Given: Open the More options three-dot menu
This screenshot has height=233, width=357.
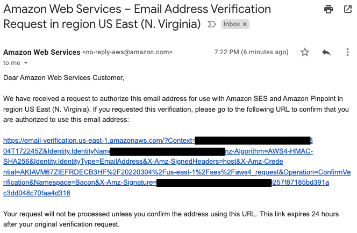Looking at the screenshot, I should pos(348,52).
